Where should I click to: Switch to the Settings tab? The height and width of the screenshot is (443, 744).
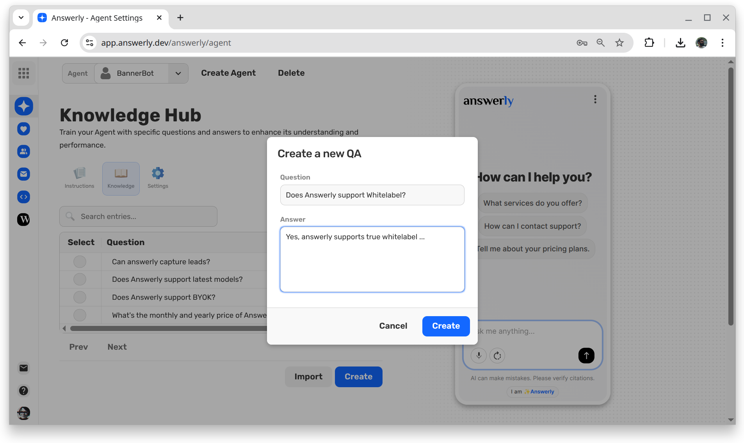point(158,178)
